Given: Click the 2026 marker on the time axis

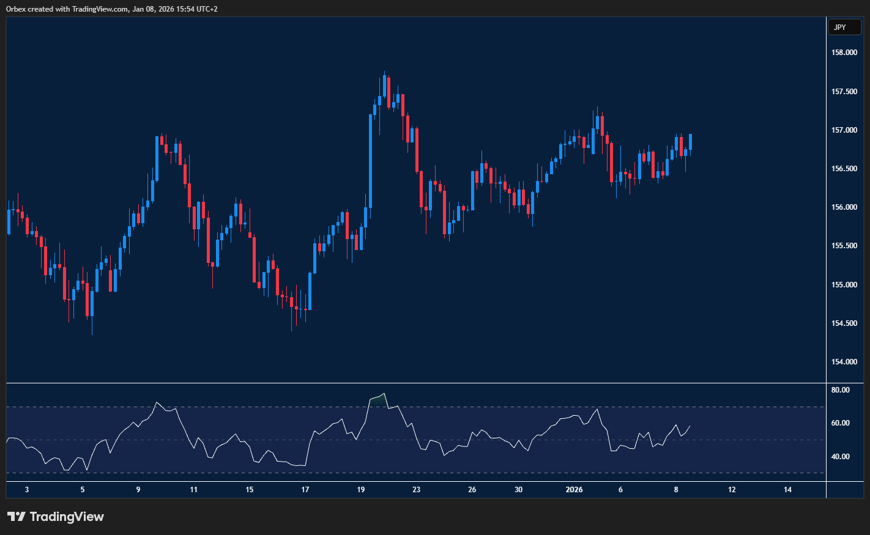Looking at the screenshot, I should pos(574,490).
